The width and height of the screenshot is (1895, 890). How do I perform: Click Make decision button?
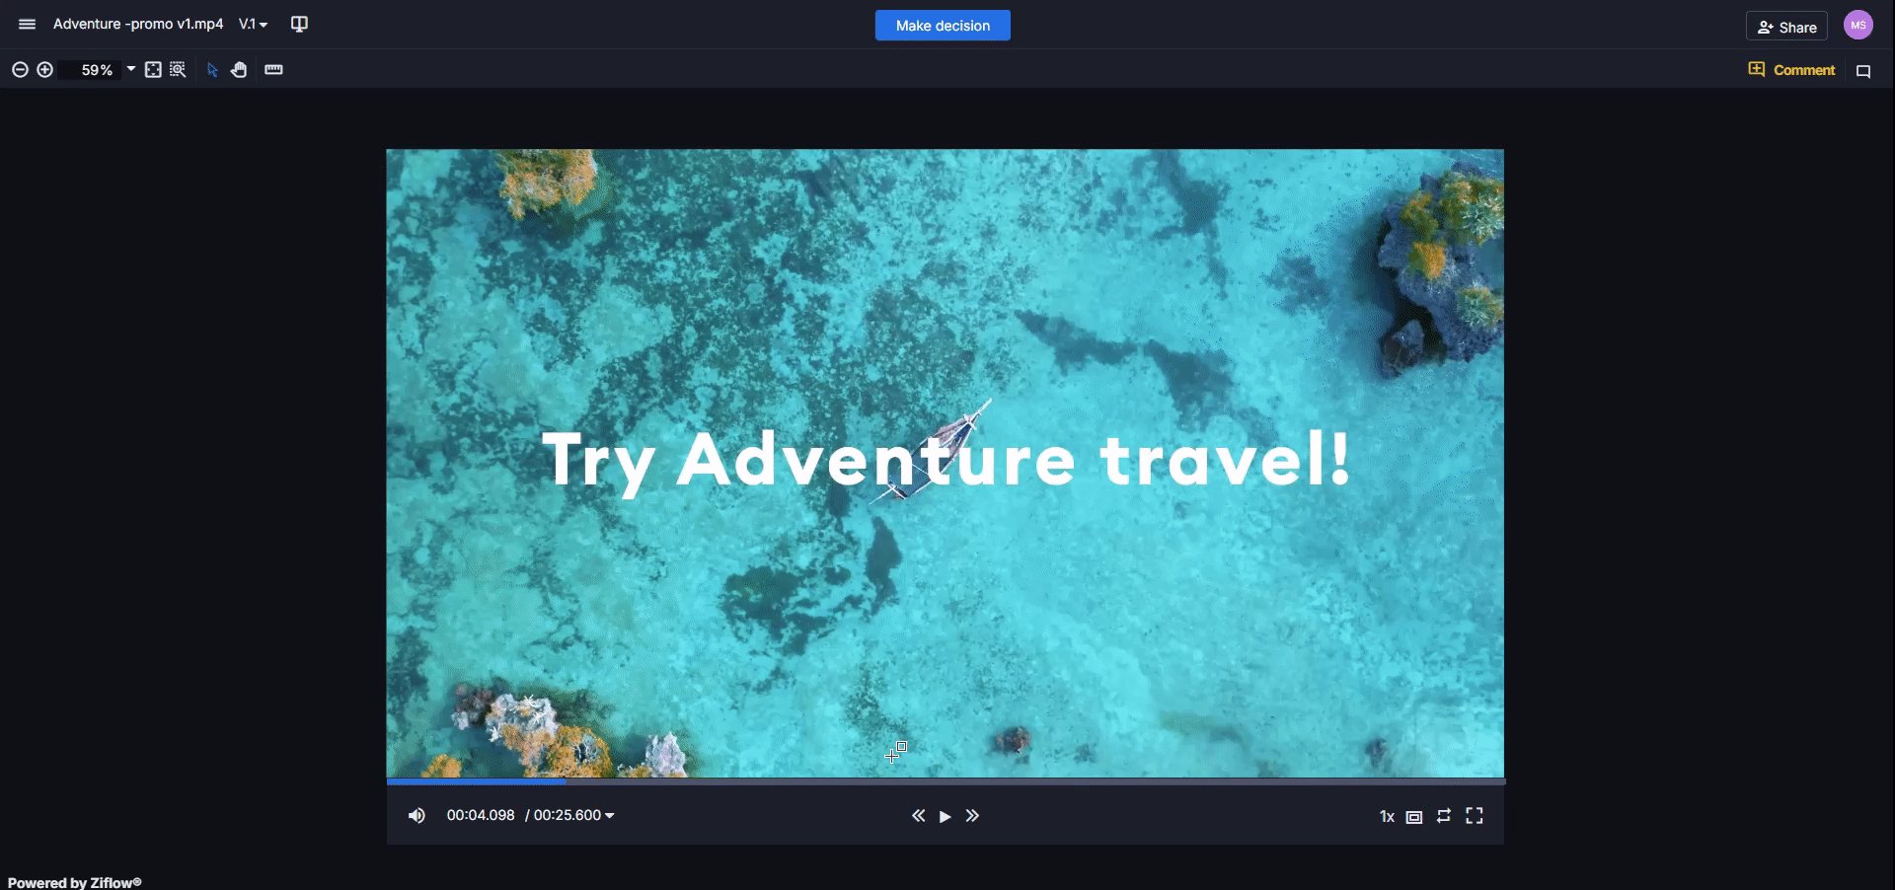(x=942, y=26)
